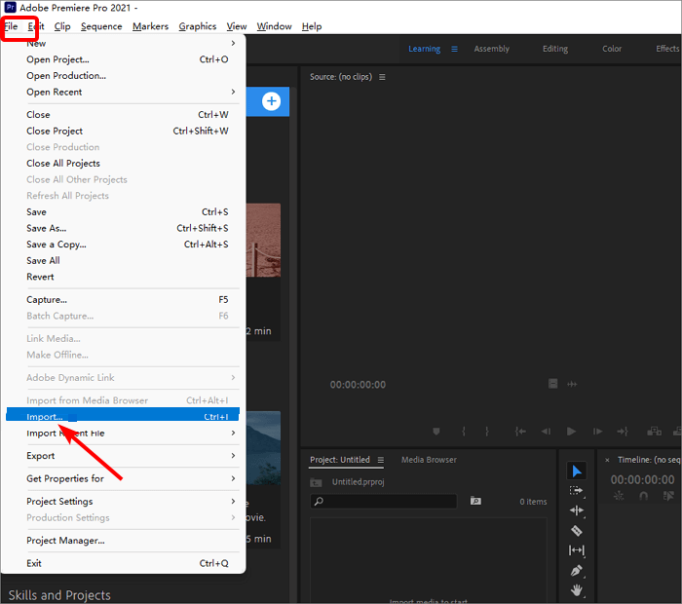Screen dimensions: 682x604
Task: Select the Slip tool
Action: [x=577, y=550]
